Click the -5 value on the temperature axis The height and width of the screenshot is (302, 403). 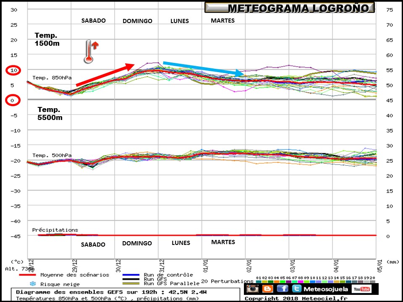click(x=13, y=116)
